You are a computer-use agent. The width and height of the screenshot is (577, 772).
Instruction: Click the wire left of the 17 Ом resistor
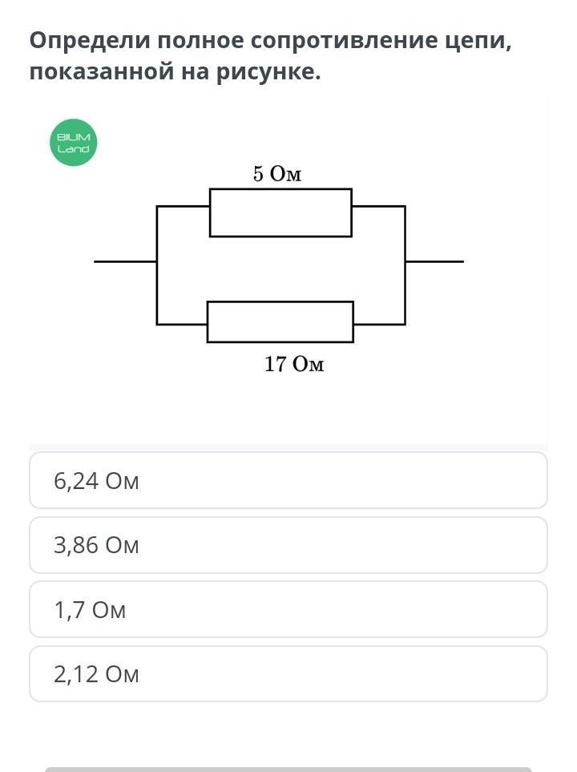182,324
